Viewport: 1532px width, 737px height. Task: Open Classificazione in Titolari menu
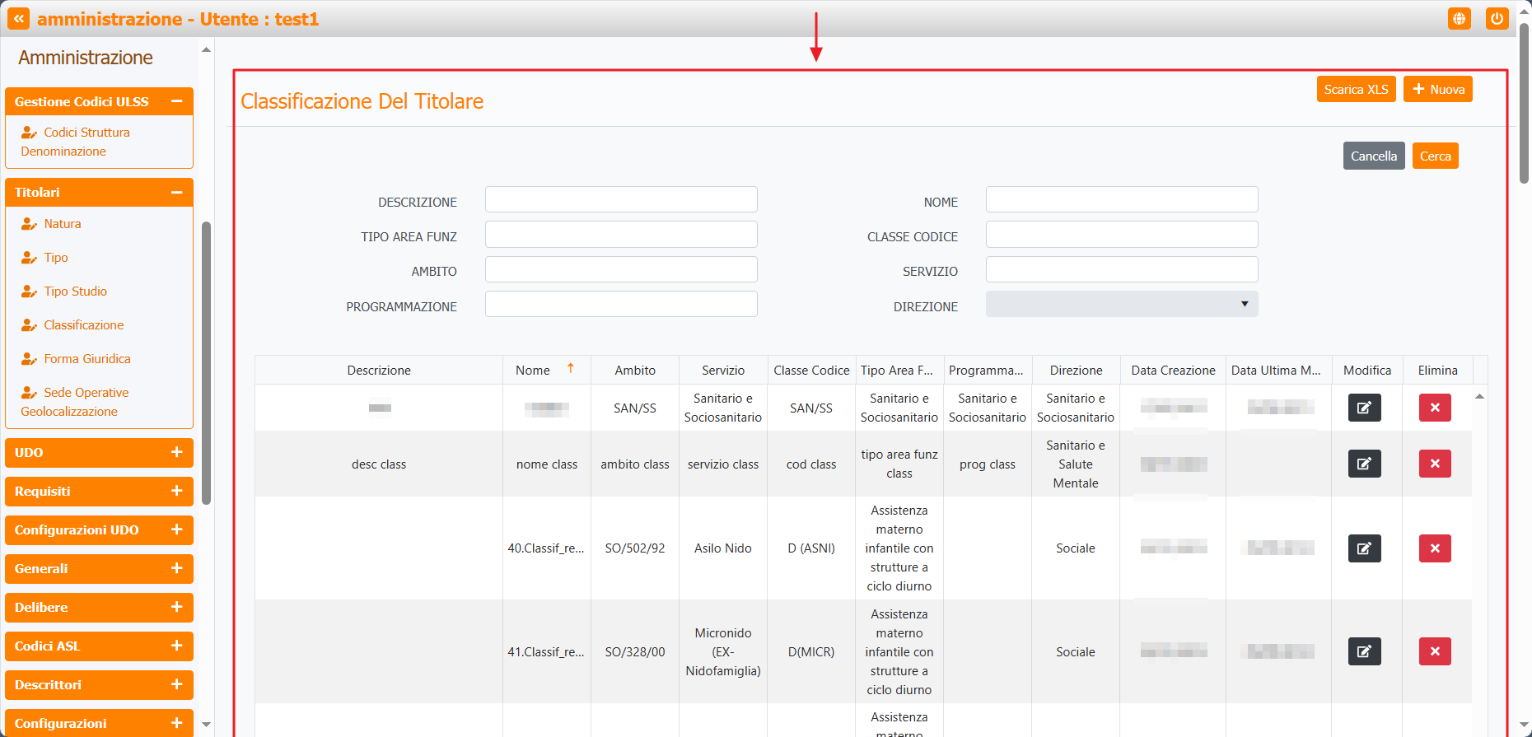(x=83, y=325)
